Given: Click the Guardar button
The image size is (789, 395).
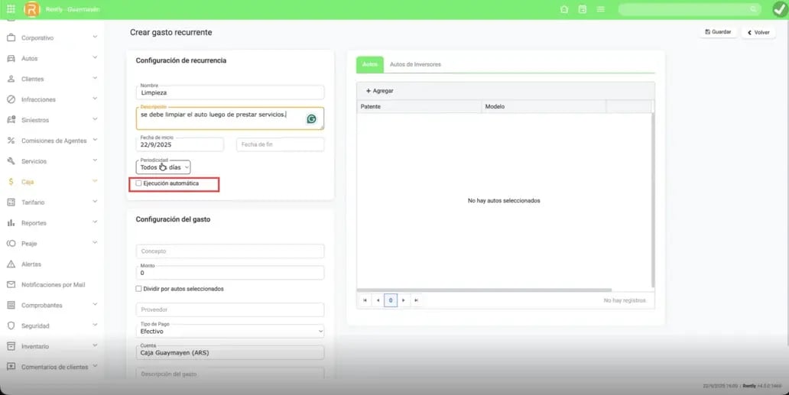Looking at the screenshot, I should tap(717, 32).
